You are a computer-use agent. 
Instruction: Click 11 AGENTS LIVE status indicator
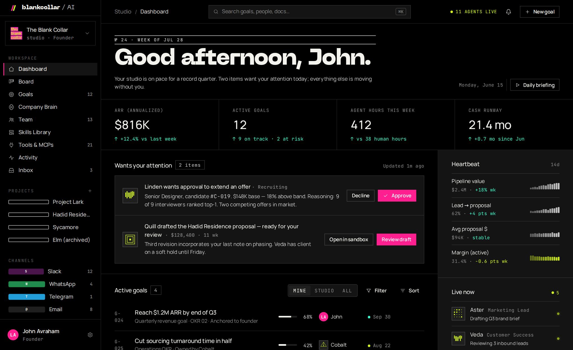[474, 12]
